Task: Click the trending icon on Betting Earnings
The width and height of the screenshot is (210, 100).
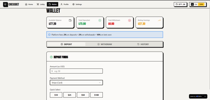Action: point(159,20)
